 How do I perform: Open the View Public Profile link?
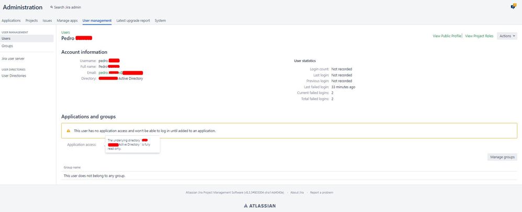447,36
